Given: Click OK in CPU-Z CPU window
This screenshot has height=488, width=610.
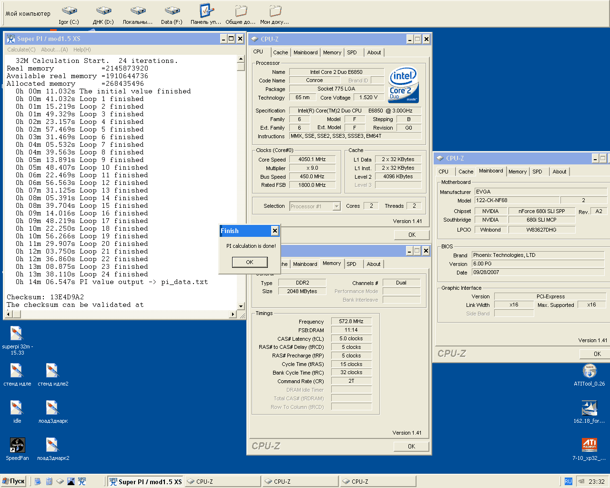Looking at the screenshot, I should [x=412, y=234].
